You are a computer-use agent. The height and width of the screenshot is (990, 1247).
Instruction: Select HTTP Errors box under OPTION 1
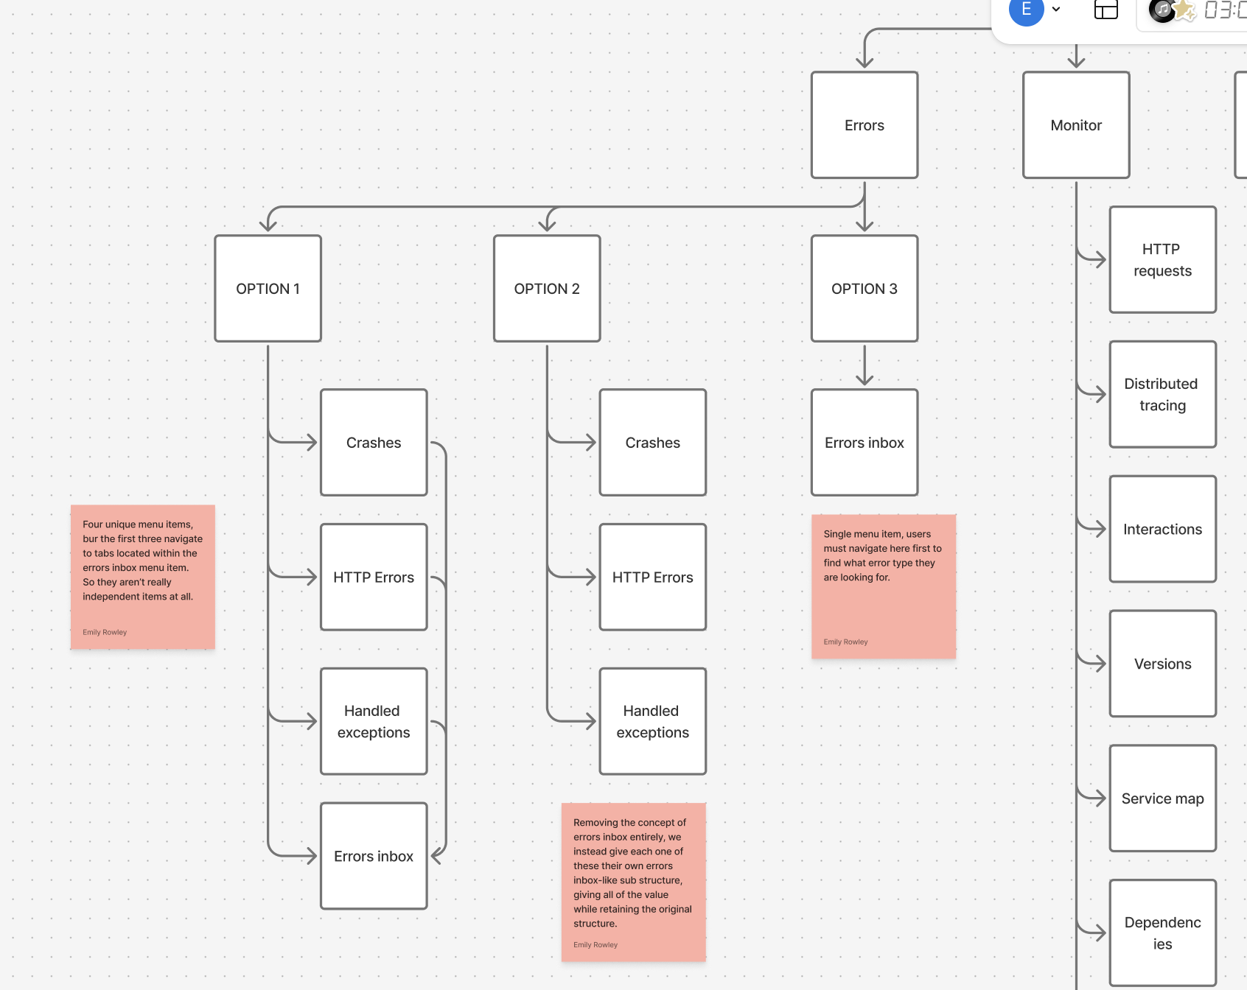point(374,577)
